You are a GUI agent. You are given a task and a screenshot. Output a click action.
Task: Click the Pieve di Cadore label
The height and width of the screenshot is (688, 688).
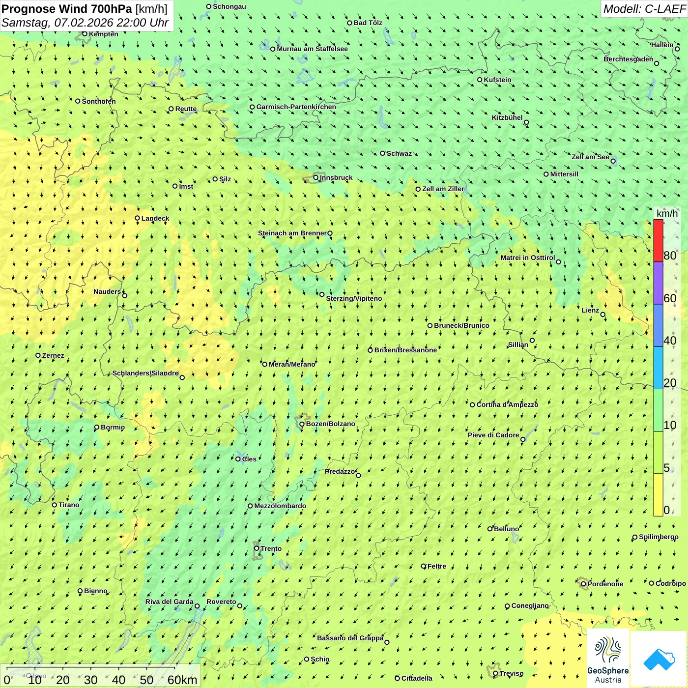point(493,435)
